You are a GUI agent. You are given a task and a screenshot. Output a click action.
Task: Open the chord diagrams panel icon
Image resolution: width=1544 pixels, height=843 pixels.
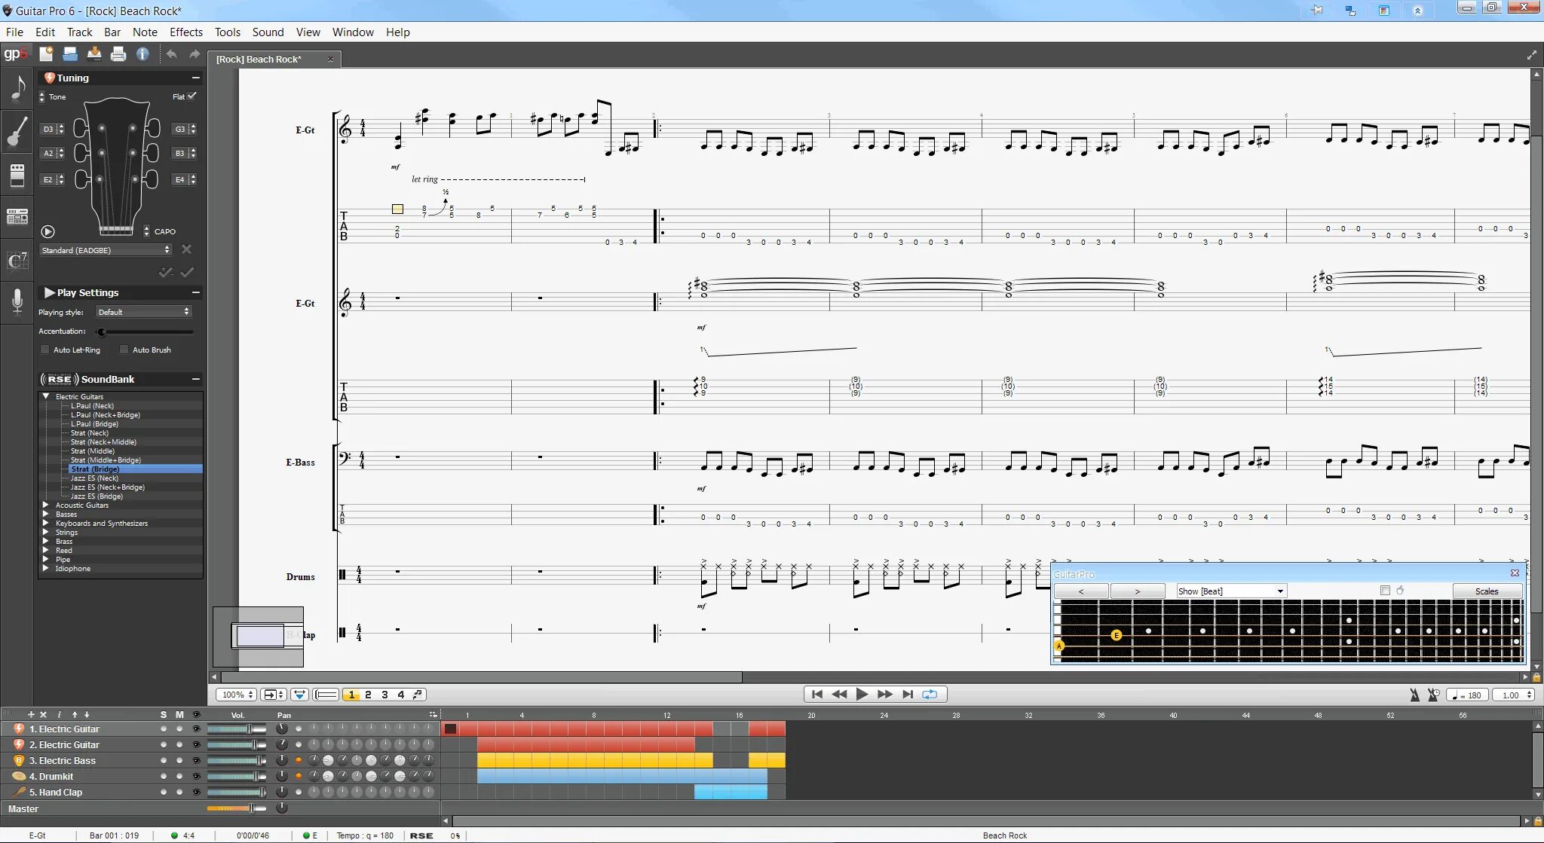point(17,260)
